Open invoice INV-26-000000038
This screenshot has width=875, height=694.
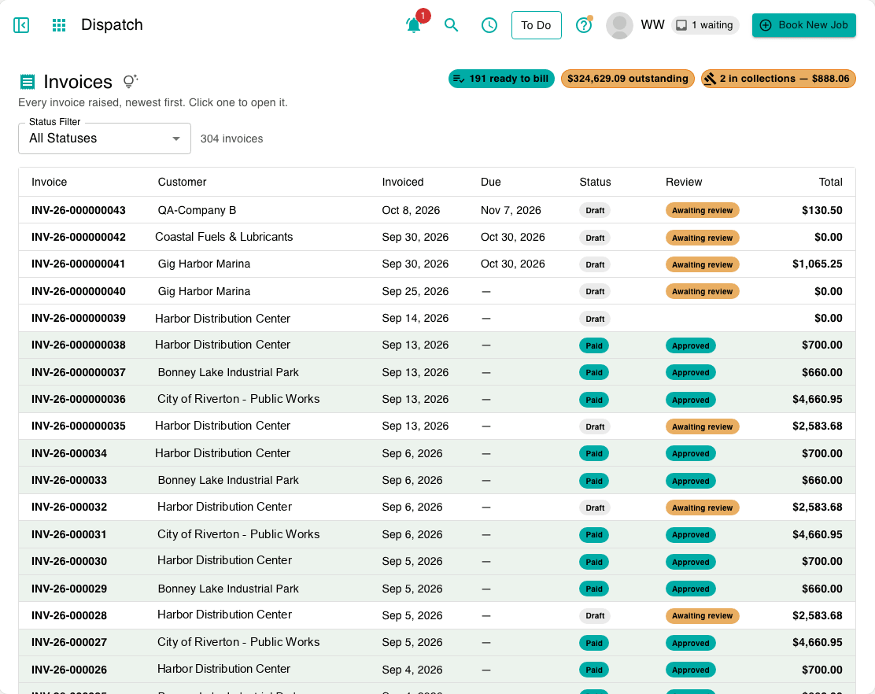pyautogui.click(x=437, y=345)
